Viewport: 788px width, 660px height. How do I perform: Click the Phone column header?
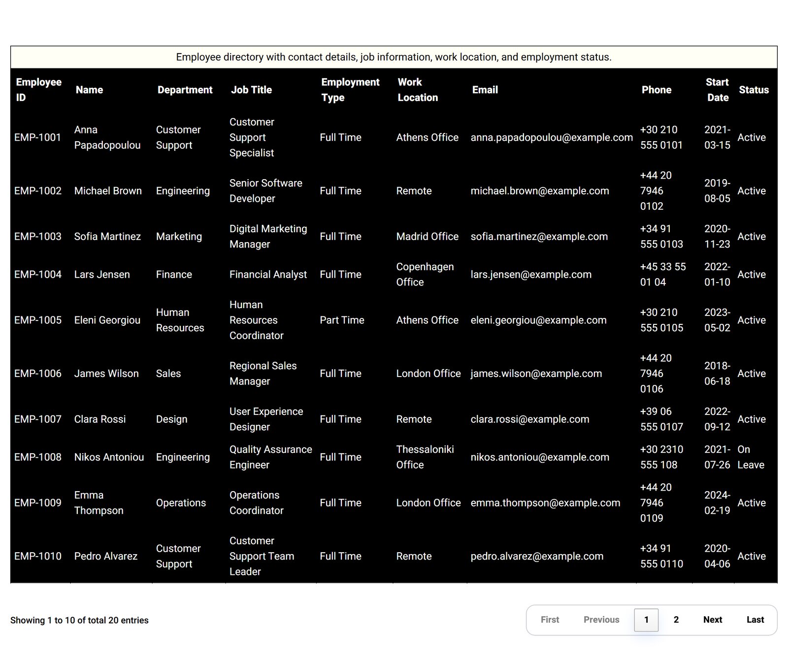click(x=664, y=90)
